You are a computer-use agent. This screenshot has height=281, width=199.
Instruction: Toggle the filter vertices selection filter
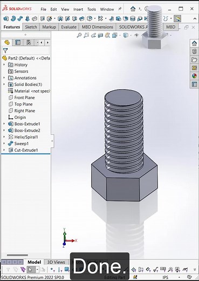52,270
